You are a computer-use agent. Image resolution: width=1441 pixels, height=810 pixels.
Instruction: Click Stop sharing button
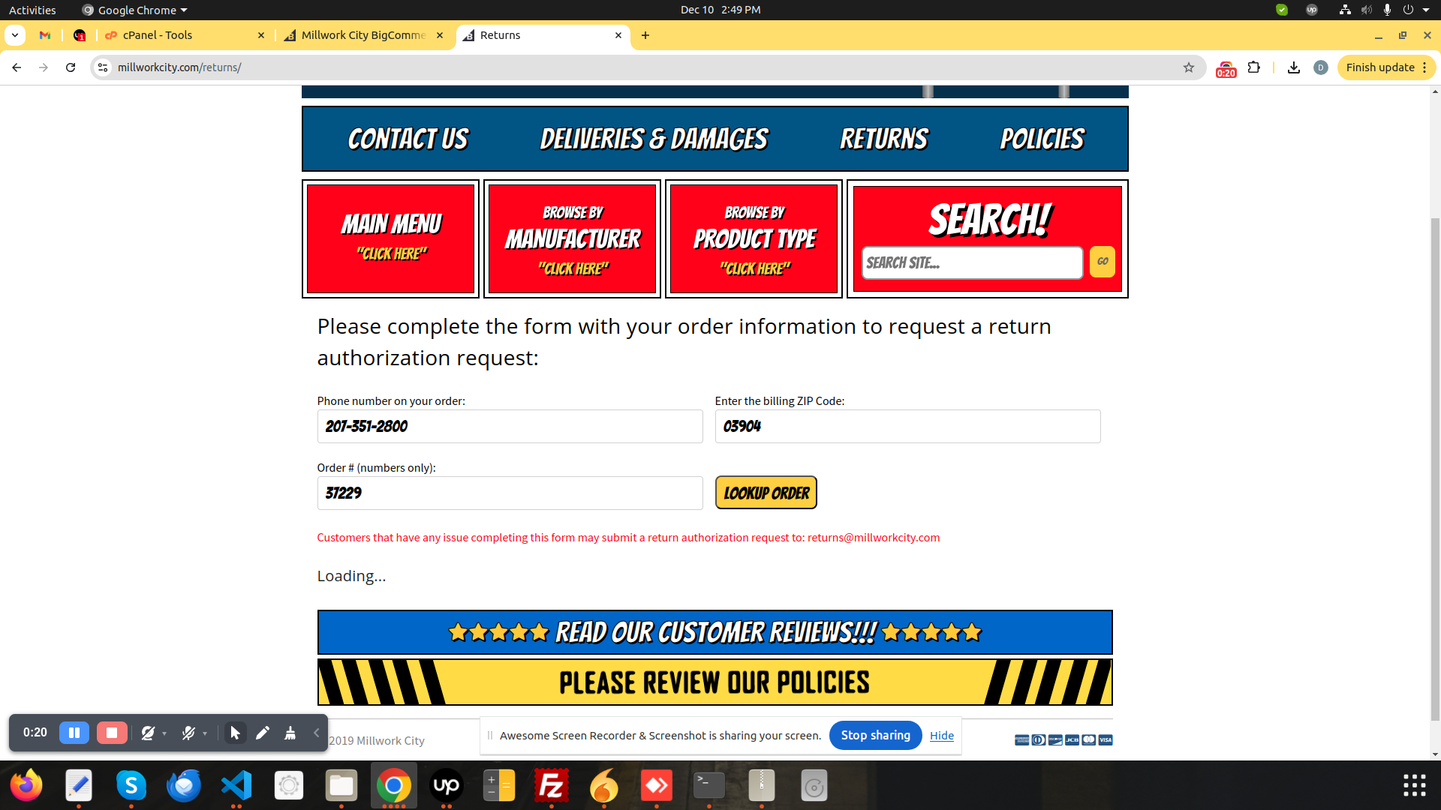coord(875,736)
